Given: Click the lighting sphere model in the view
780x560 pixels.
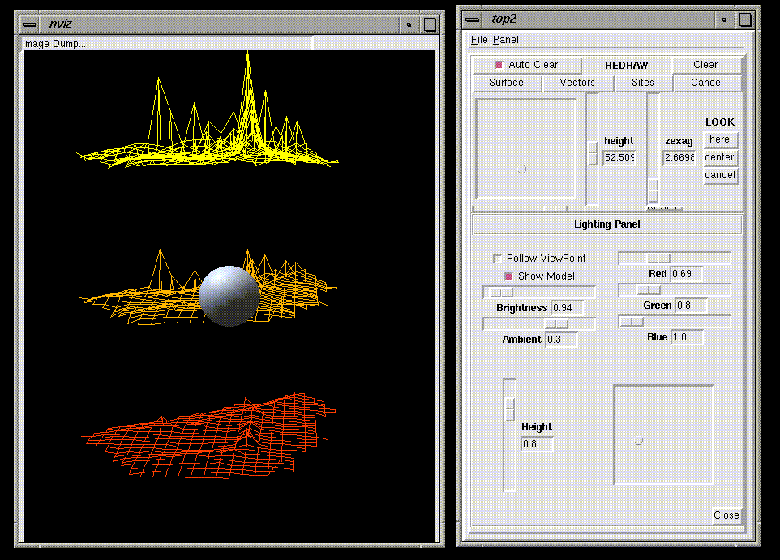Looking at the screenshot, I should 229,295.
